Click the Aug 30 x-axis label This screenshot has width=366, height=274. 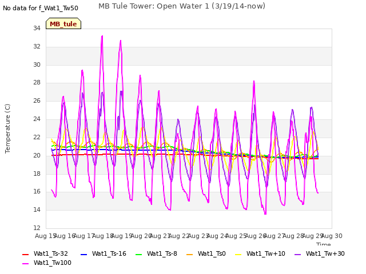pos(332,236)
